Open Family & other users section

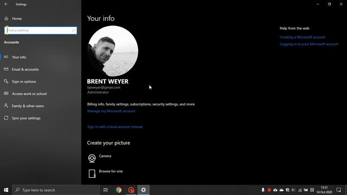click(x=28, y=106)
